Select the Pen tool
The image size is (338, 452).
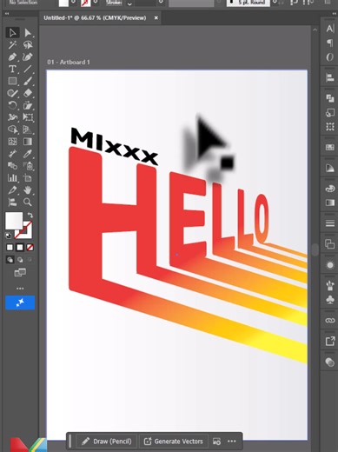12,57
